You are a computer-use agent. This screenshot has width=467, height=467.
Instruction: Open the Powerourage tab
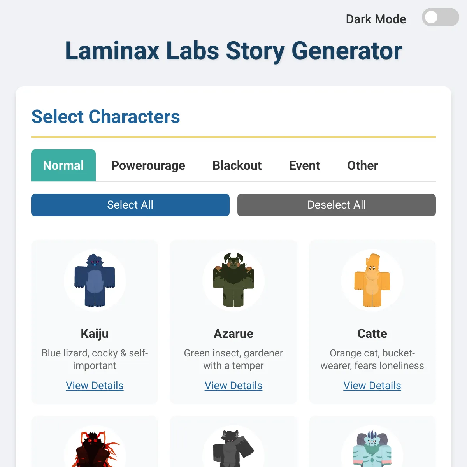pos(148,165)
